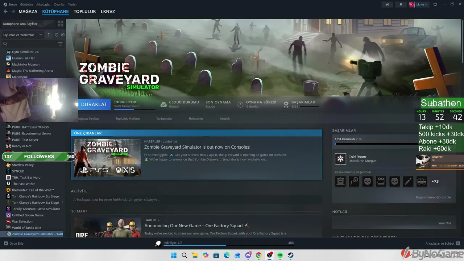Show the +73 remaining achievements

pyautogui.click(x=435, y=181)
